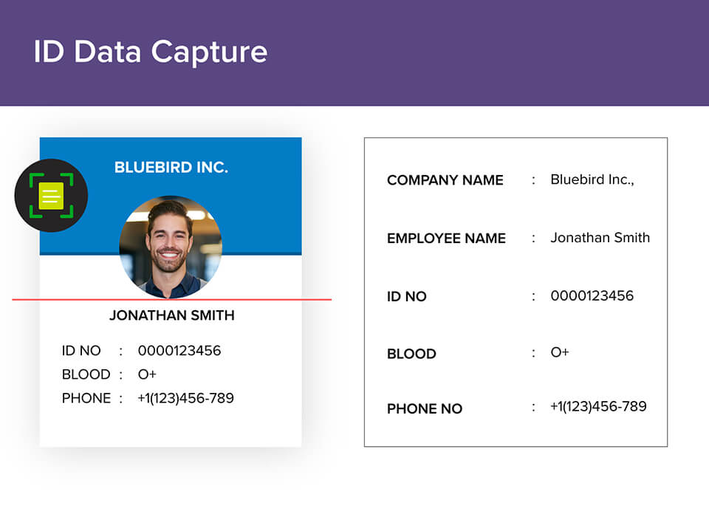Select the extracted 0000123456 ID value
The height and width of the screenshot is (517, 709).
coord(592,296)
